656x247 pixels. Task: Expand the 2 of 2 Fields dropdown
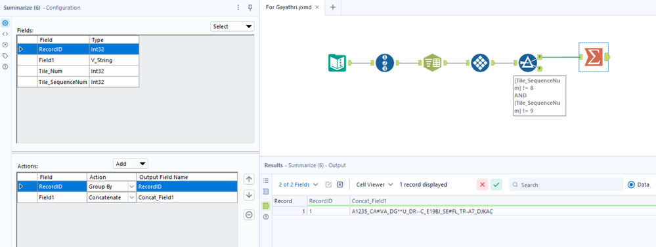[x=298, y=184]
